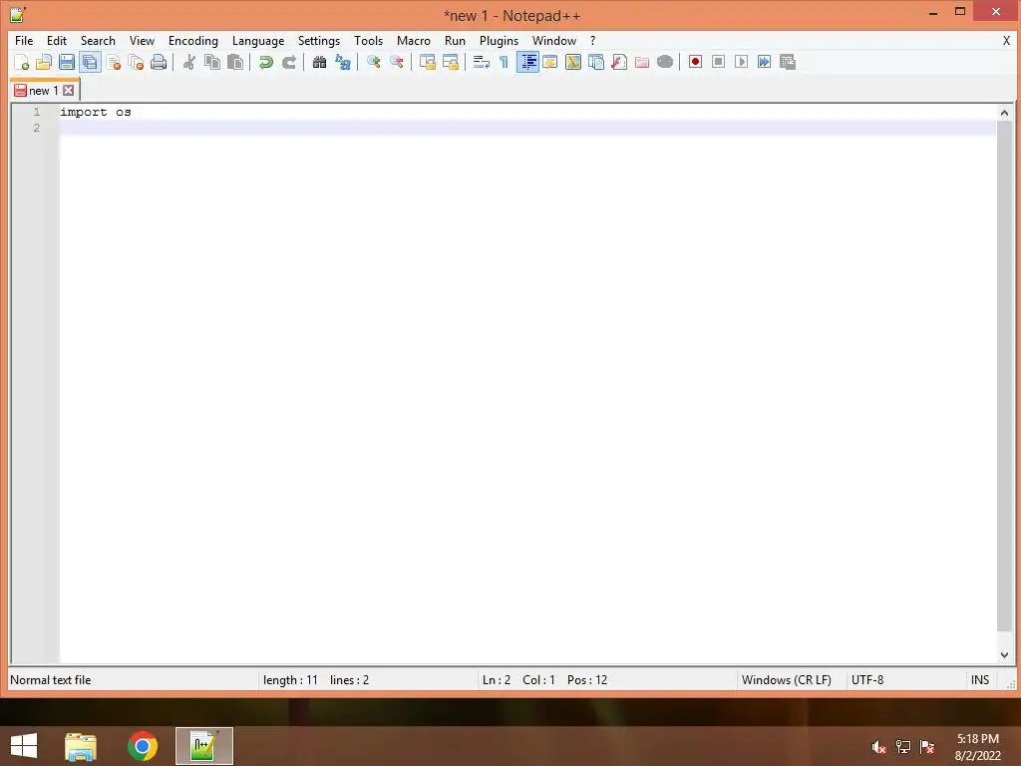Open the File menu
The image size is (1021, 766).
[24, 40]
